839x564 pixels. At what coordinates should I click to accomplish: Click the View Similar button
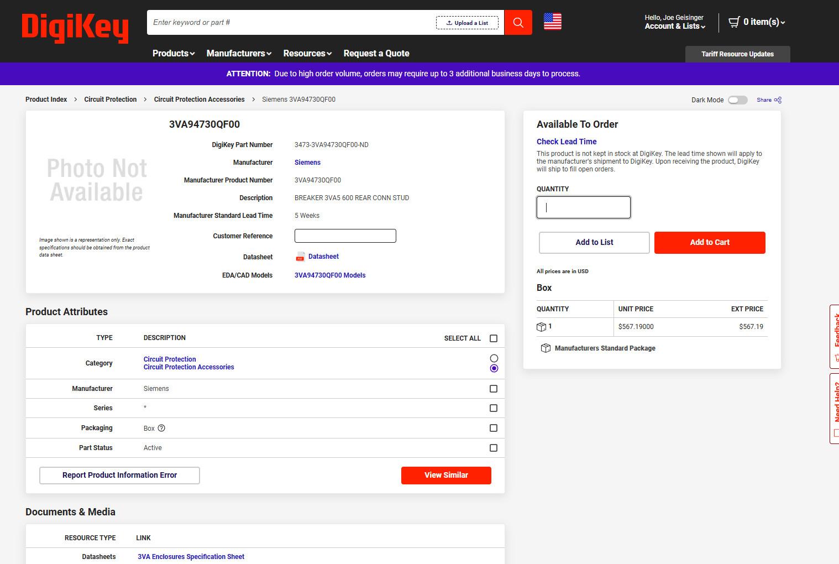click(446, 476)
